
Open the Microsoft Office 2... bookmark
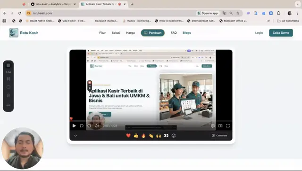(x=233, y=21)
